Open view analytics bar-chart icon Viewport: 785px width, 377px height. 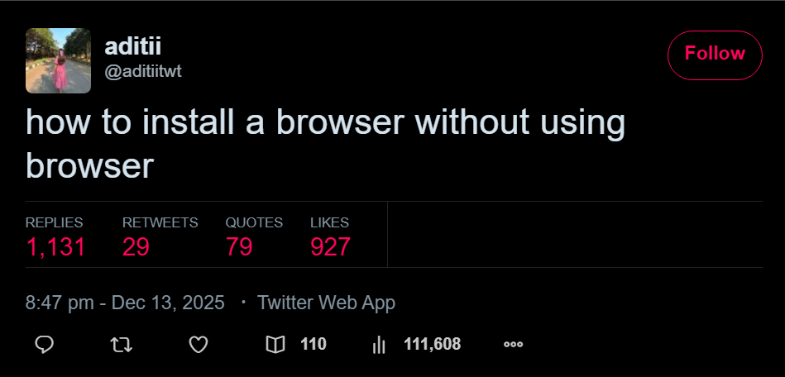pyautogui.click(x=380, y=345)
